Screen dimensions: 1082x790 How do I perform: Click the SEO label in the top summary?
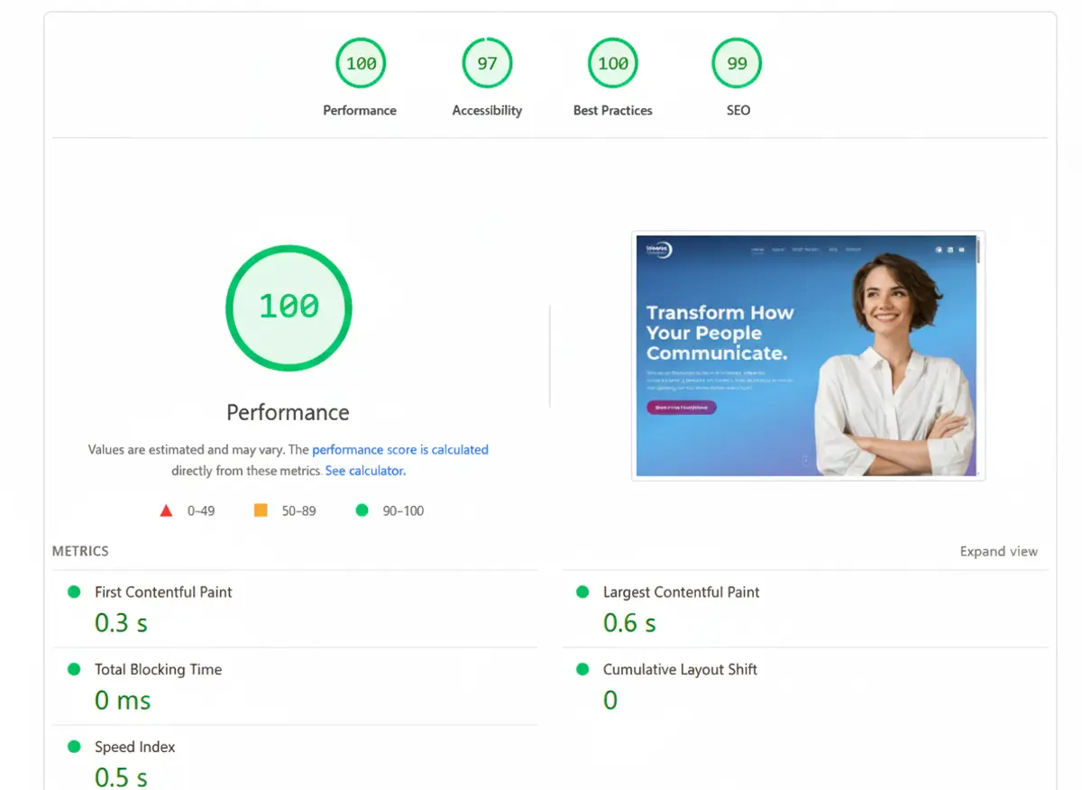tap(738, 110)
